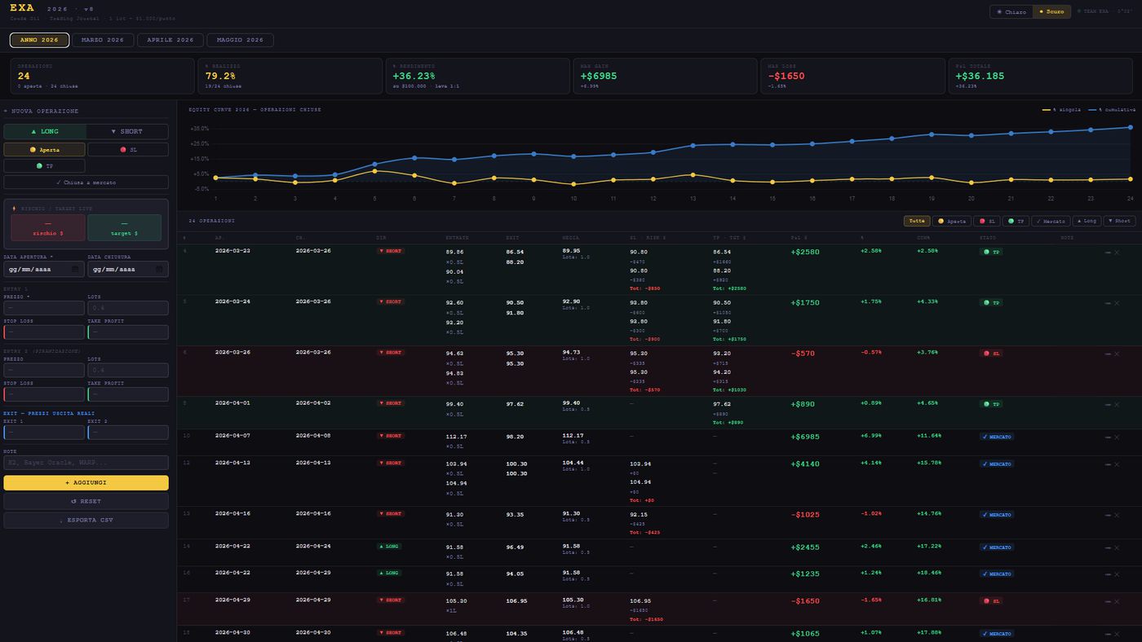1142x642 pixels.
Task: Delete the trade opened 2026-03-23
Action: [x=1117, y=253]
